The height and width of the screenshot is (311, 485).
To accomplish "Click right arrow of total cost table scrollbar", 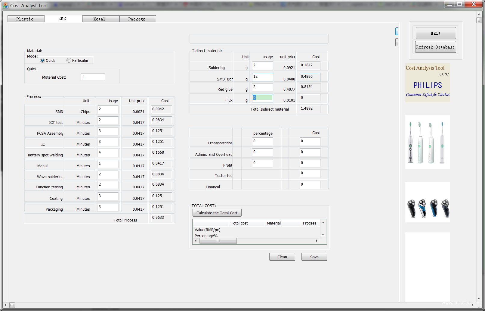I will tap(317, 241).
